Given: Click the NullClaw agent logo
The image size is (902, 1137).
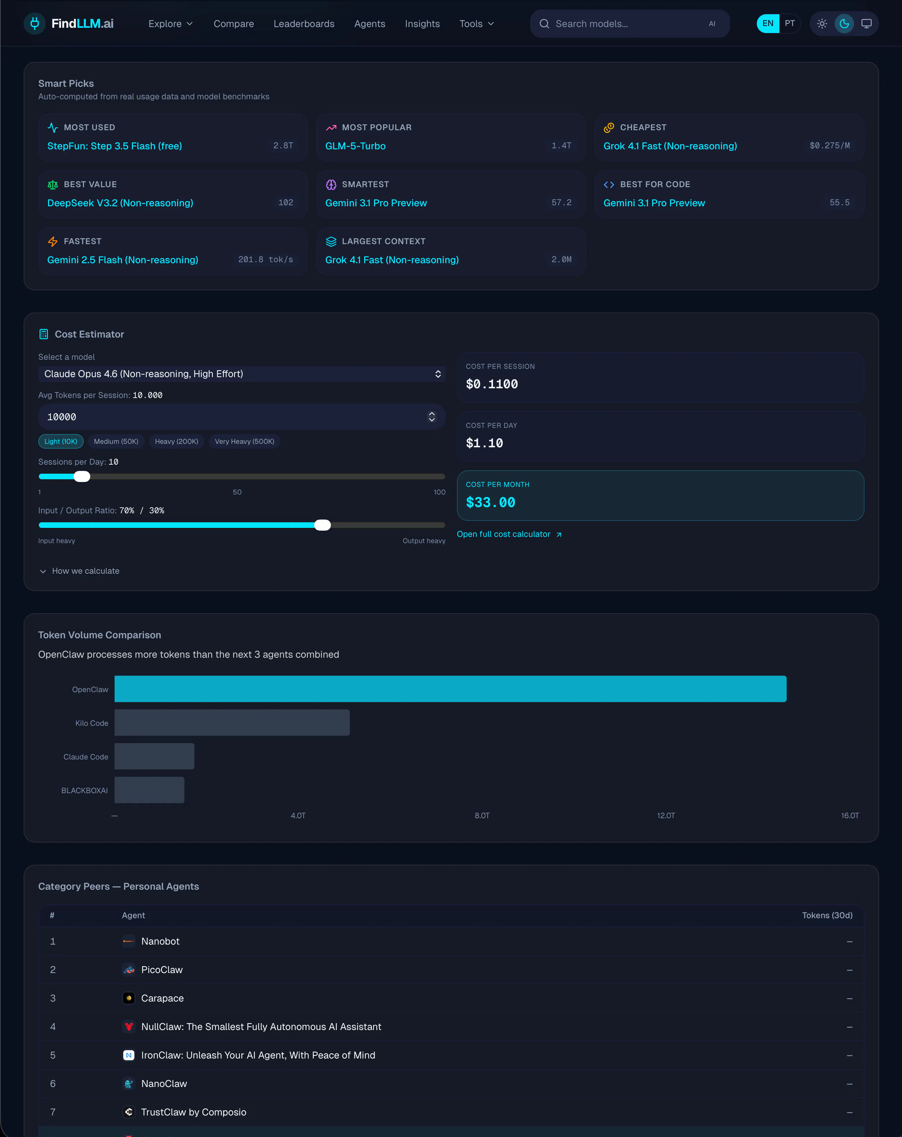Looking at the screenshot, I should 128,1027.
